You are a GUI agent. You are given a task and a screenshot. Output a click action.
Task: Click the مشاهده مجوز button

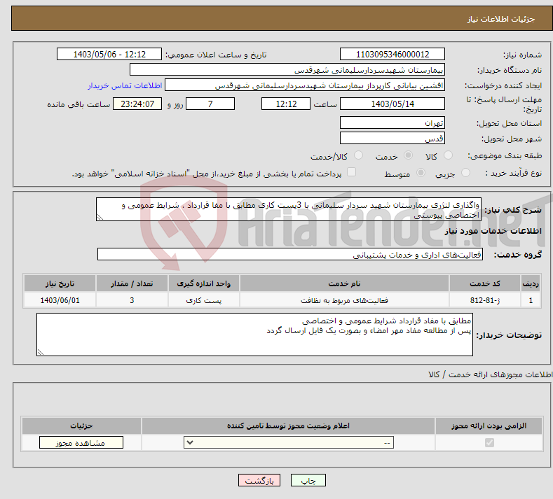pyautogui.click(x=81, y=442)
